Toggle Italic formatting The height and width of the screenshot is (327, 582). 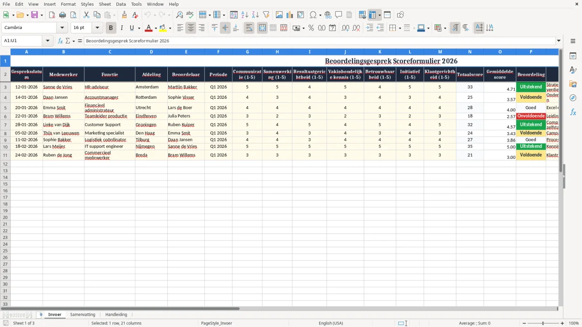[121, 28]
